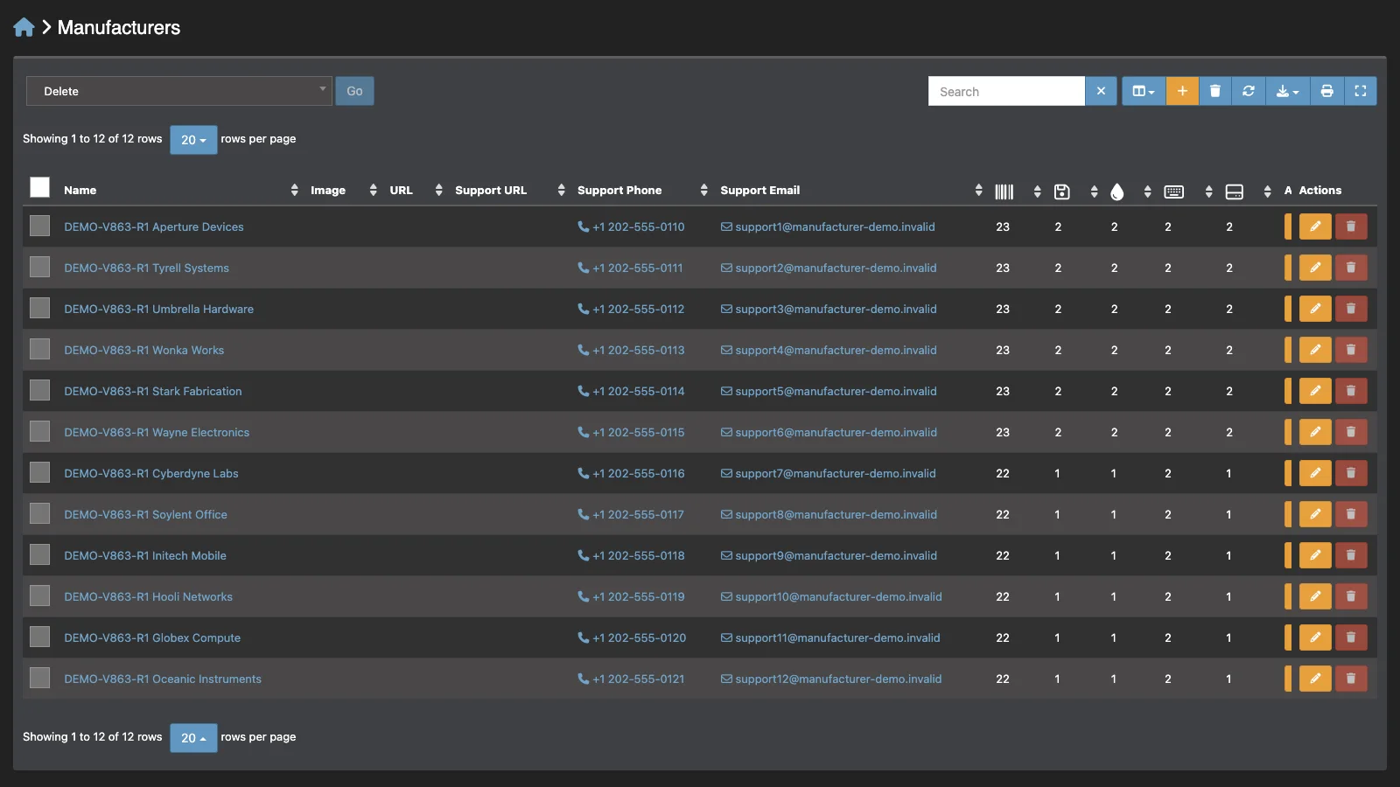
Task: Tick the Cyberdyne Labs checkbox
Action: tap(39, 472)
